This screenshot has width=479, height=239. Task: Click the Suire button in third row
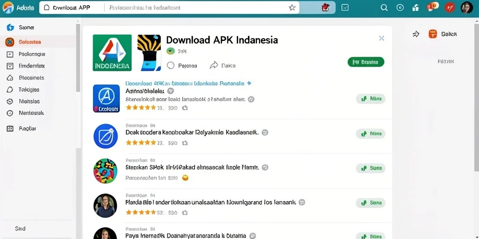click(370, 168)
